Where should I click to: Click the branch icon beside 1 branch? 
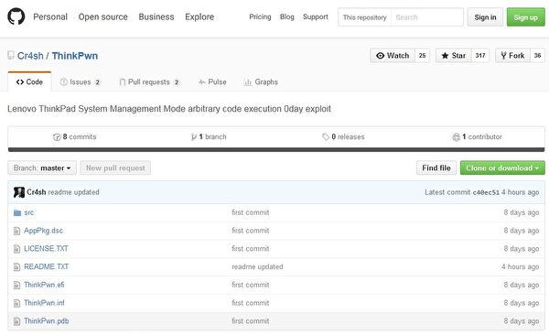(x=194, y=137)
